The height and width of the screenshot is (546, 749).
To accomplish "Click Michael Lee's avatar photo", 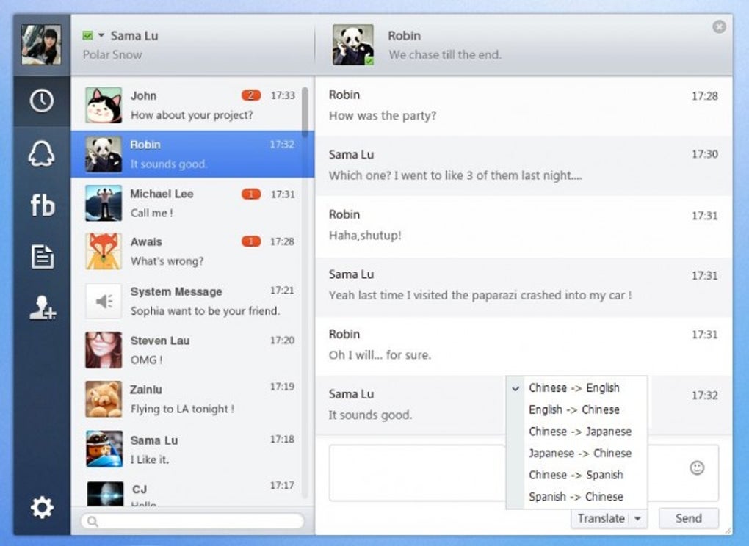I will coord(104,203).
